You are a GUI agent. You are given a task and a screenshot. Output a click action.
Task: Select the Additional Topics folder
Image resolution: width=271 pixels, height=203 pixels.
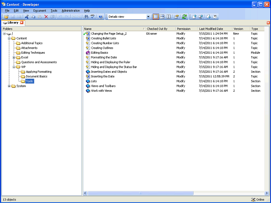pos(32,43)
